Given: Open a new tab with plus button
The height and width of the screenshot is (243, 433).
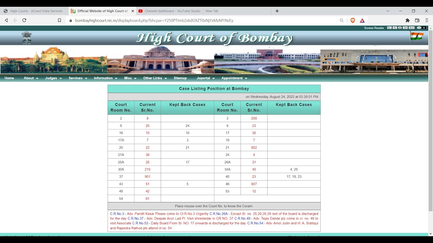Looking at the screenshot, I should pos(277,11).
